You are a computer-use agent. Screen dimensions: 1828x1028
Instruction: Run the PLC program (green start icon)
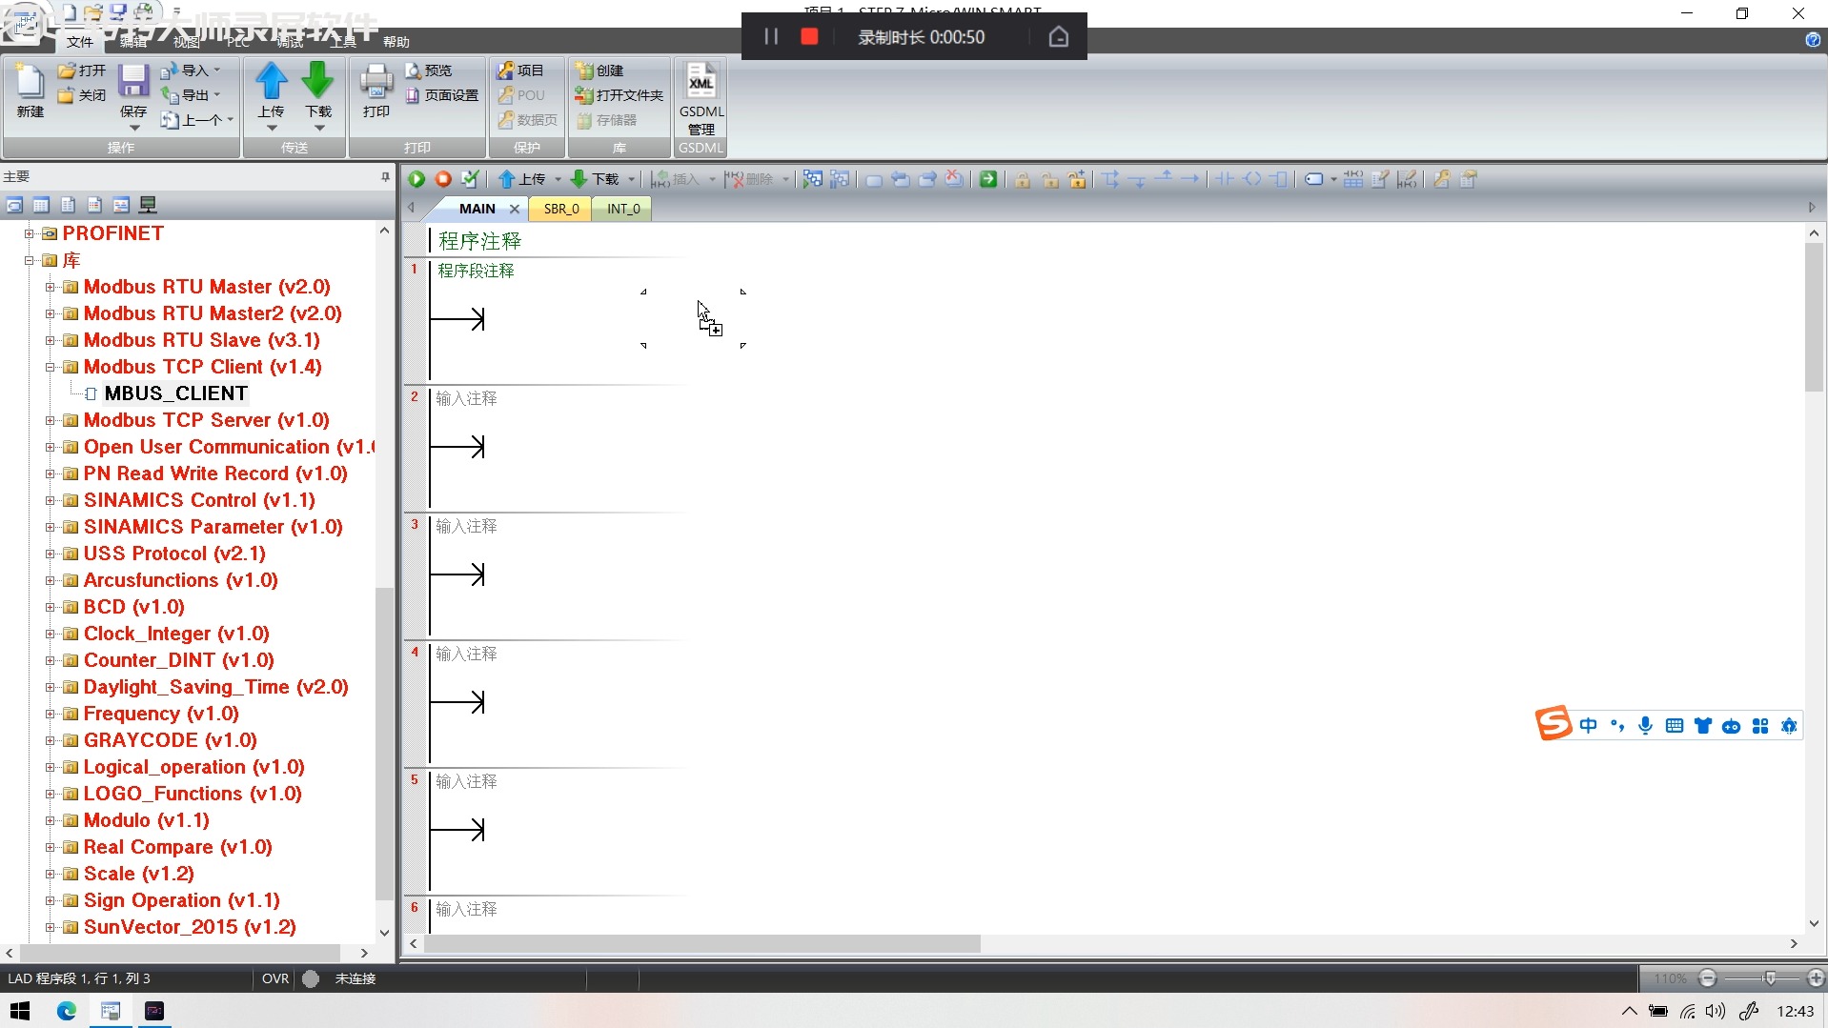[x=416, y=179]
